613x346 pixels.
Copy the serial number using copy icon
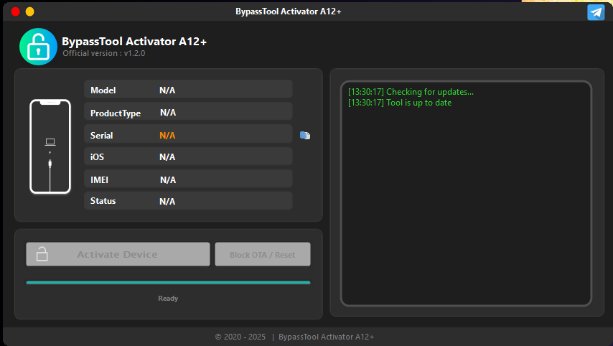click(305, 135)
